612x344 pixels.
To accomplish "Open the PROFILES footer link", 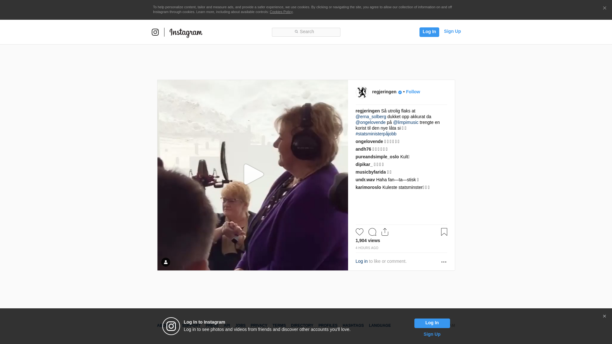I will click(328, 326).
